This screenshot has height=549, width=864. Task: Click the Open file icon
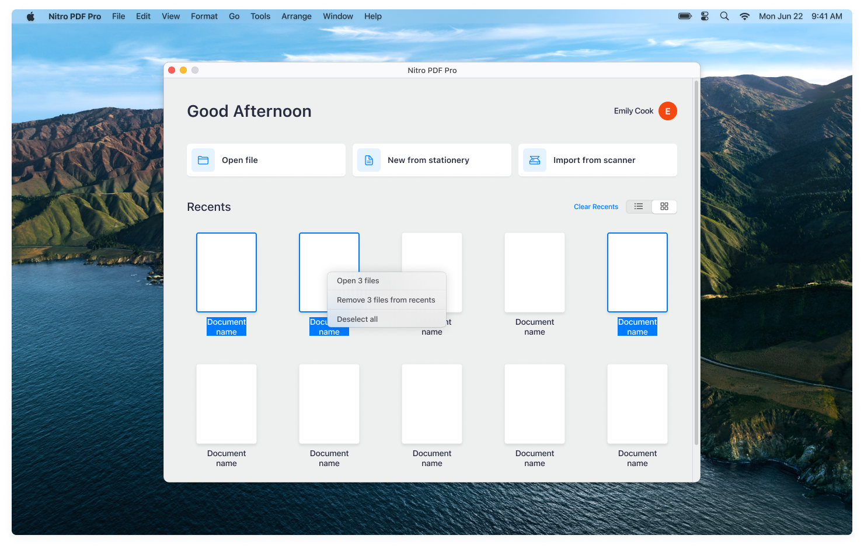coord(203,159)
